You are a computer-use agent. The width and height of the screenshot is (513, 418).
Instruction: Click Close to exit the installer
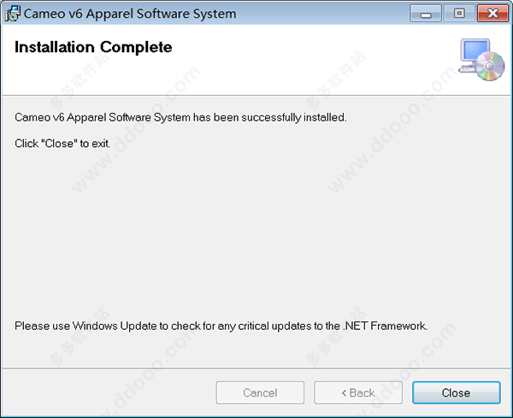[x=456, y=392]
